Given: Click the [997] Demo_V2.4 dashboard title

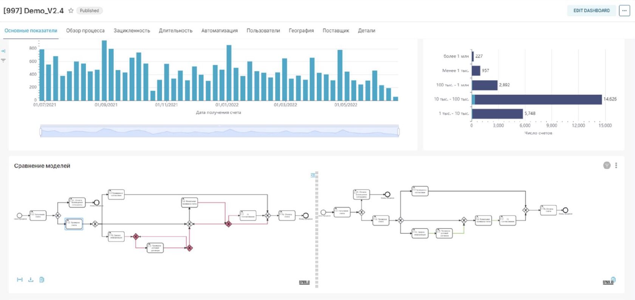Looking at the screenshot, I should [34, 11].
